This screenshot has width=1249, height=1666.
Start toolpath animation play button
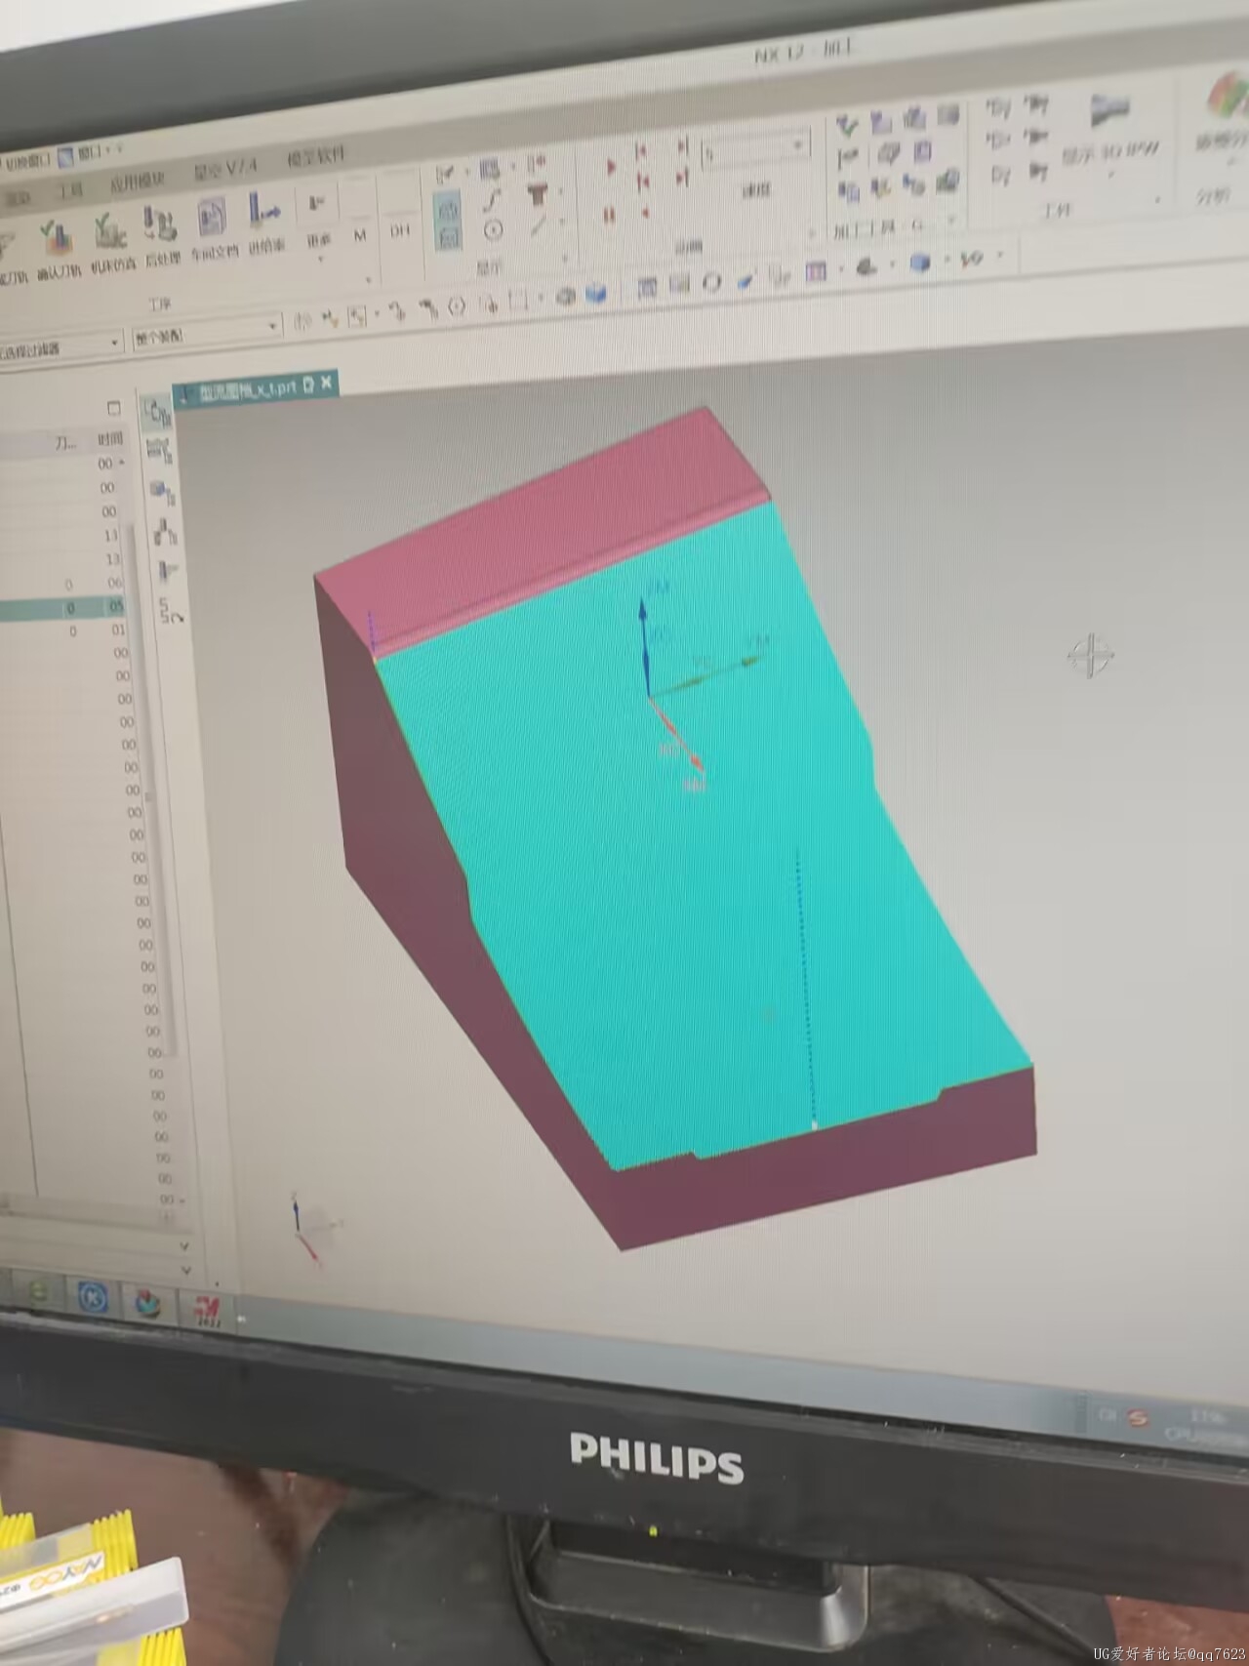[x=611, y=168]
